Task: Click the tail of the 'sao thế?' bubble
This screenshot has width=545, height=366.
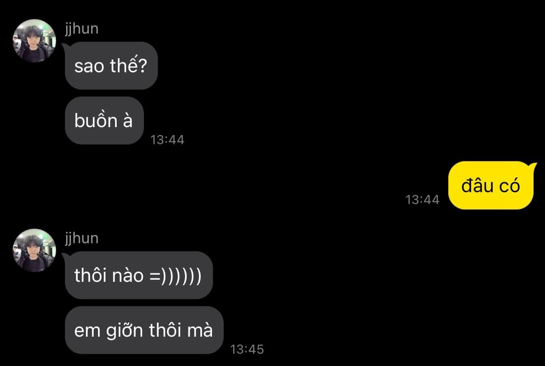Action: click(66, 46)
